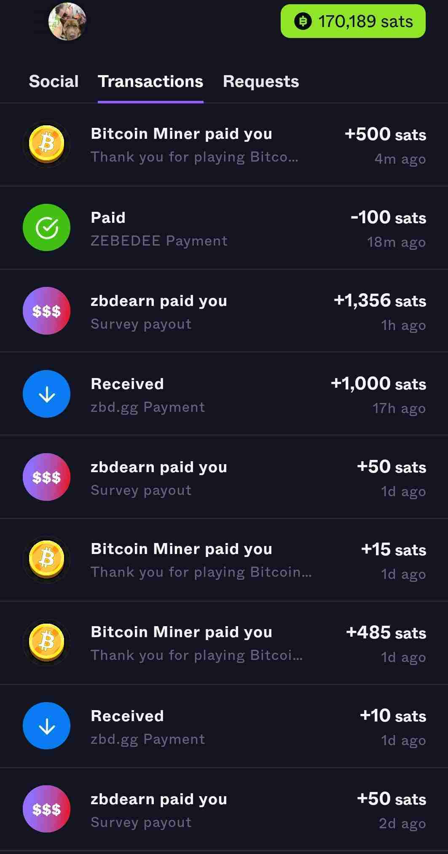The height and width of the screenshot is (854, 448).
Task: Tap the Bitcoin coin icon for +485 sats
Action: pos(46,643)
